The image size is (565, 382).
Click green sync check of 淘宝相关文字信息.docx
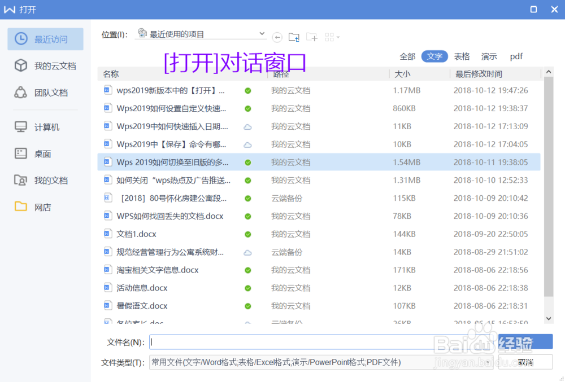click(248, 270)
